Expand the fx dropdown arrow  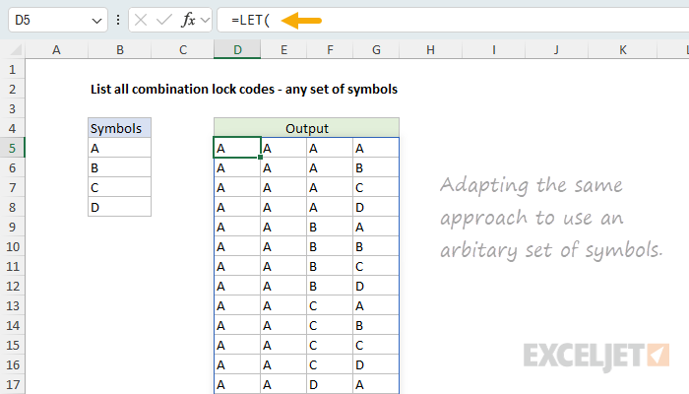(205, 21)
